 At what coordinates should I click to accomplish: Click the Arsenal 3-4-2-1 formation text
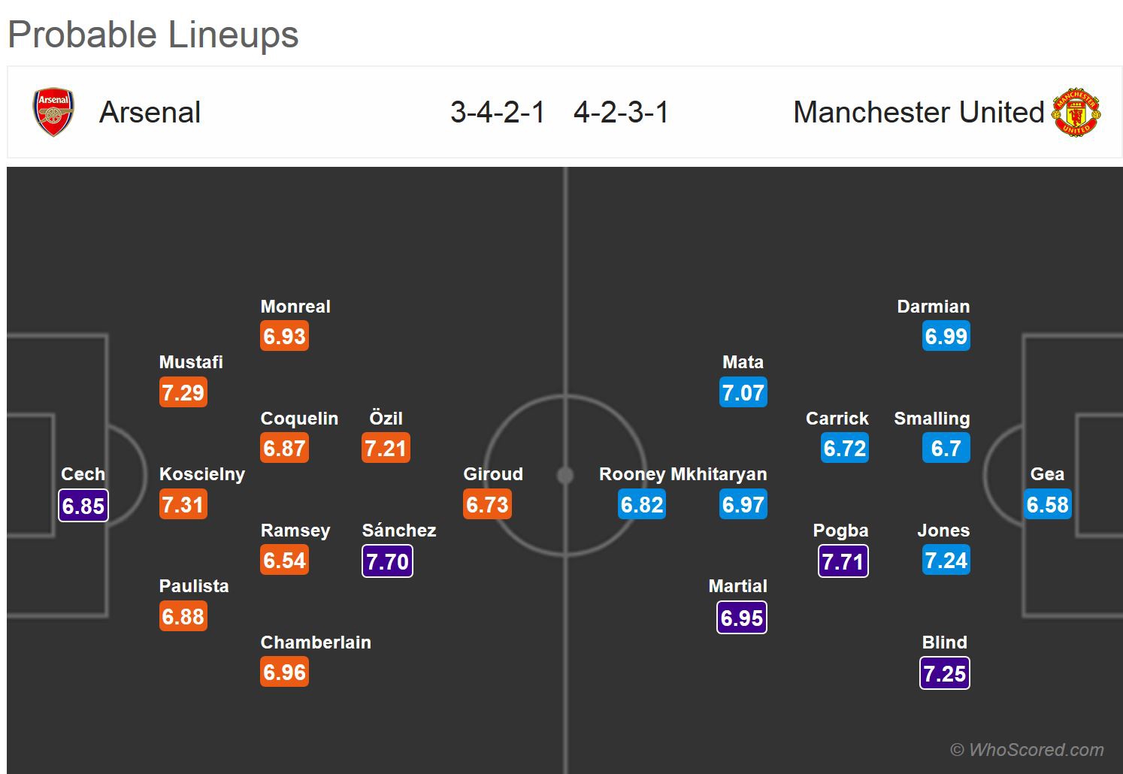498,113
